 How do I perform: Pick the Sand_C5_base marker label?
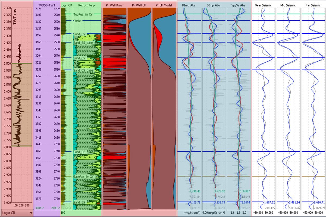[83, 70]
